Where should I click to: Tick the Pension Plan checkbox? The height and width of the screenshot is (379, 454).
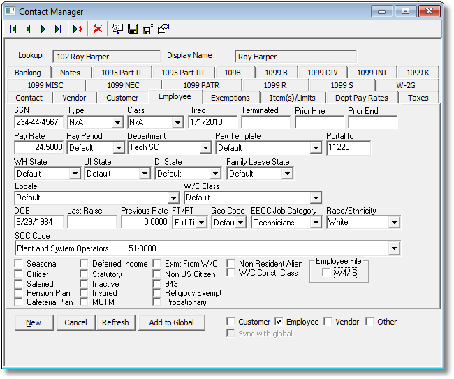[19, 292]
